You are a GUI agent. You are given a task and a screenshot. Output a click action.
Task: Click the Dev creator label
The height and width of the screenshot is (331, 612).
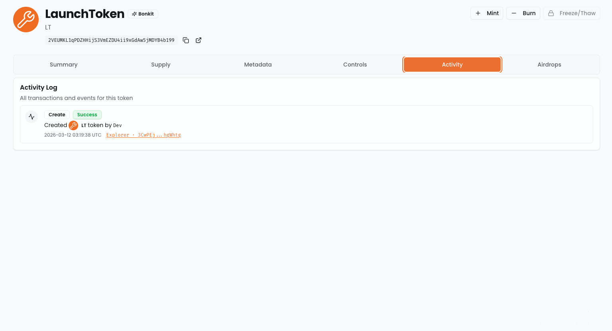(x=117, y=125)
